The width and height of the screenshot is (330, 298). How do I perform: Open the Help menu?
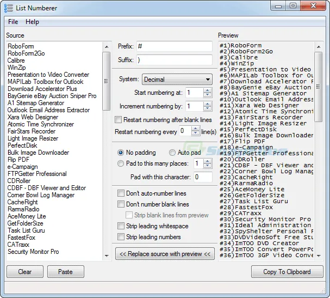pos(32,22)
